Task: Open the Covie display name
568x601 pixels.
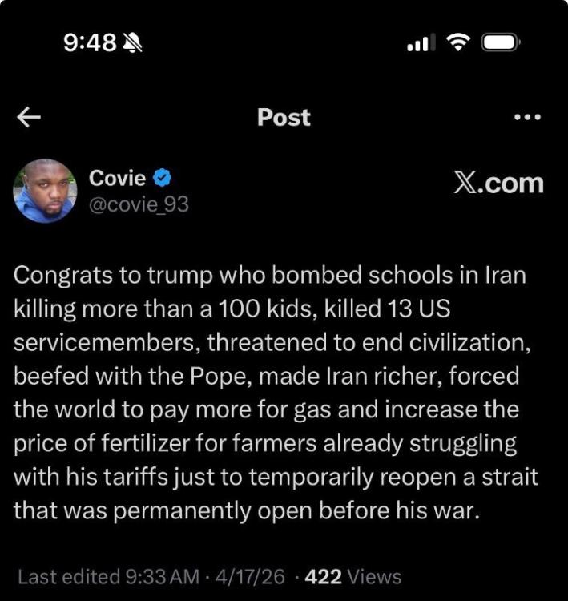Action: (x=117, y=178)
